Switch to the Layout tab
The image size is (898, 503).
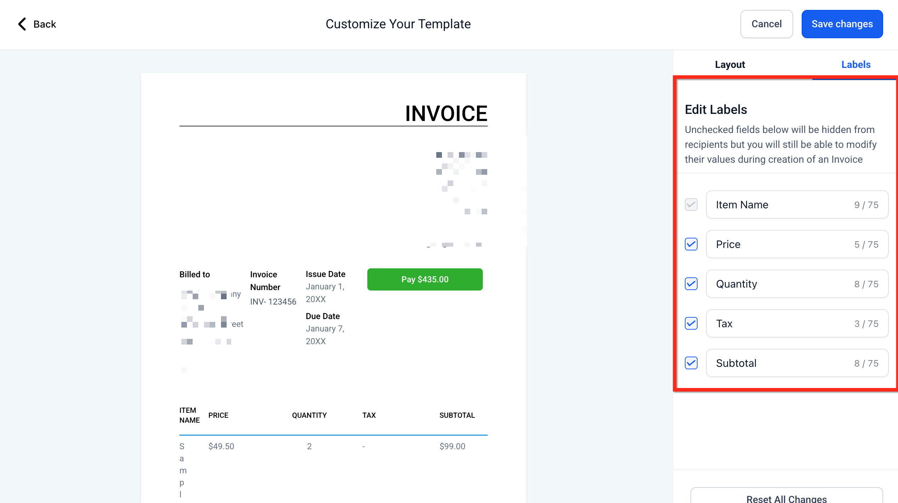click(x=730, y=64)
